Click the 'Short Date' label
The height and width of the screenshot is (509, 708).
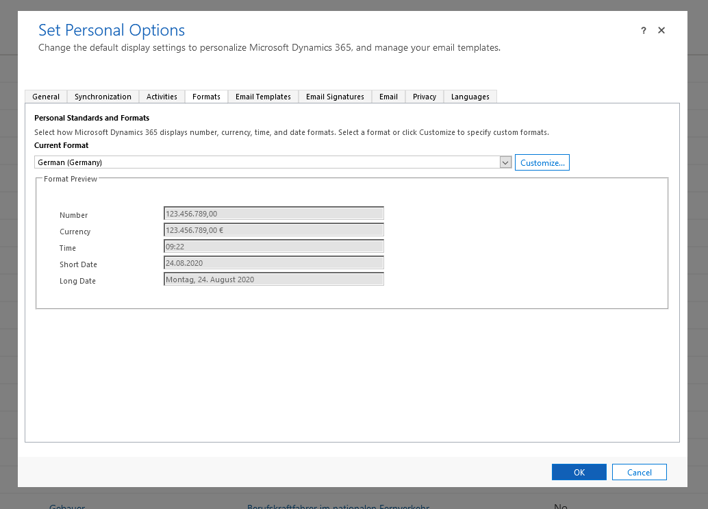[78, 264]
